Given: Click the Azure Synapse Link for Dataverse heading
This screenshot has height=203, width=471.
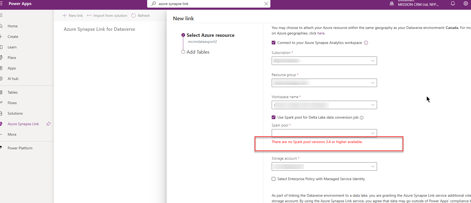Looking at the screenshot, I should 99,29.
